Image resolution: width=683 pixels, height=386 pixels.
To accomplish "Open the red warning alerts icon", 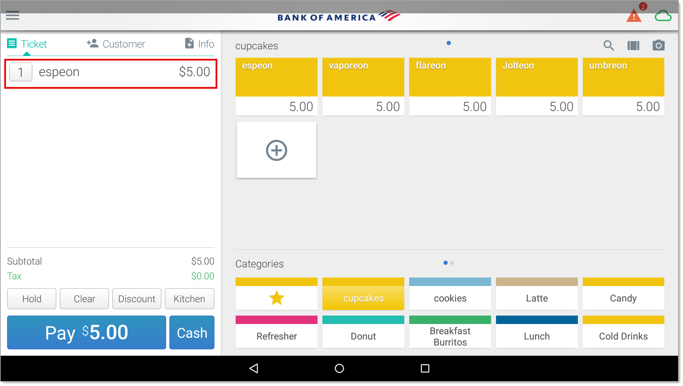I will [634, 16].
